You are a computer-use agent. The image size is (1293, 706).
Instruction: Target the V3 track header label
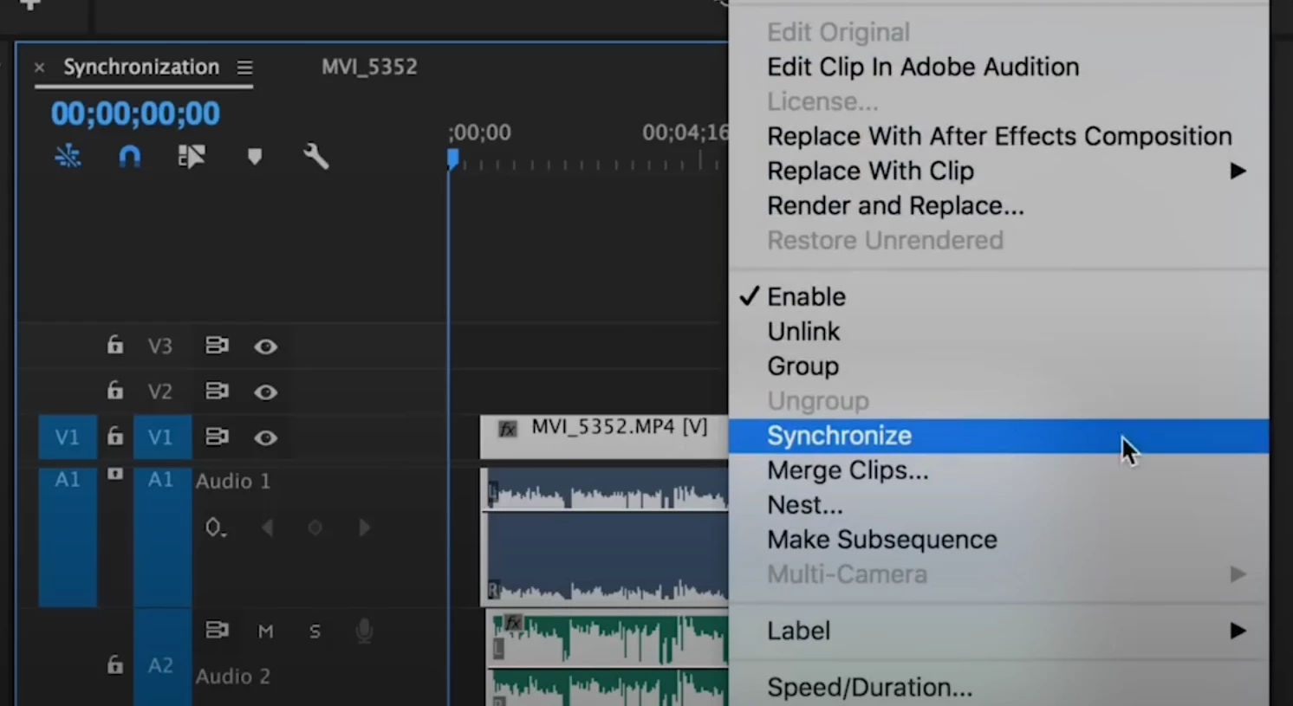[159, 346]
